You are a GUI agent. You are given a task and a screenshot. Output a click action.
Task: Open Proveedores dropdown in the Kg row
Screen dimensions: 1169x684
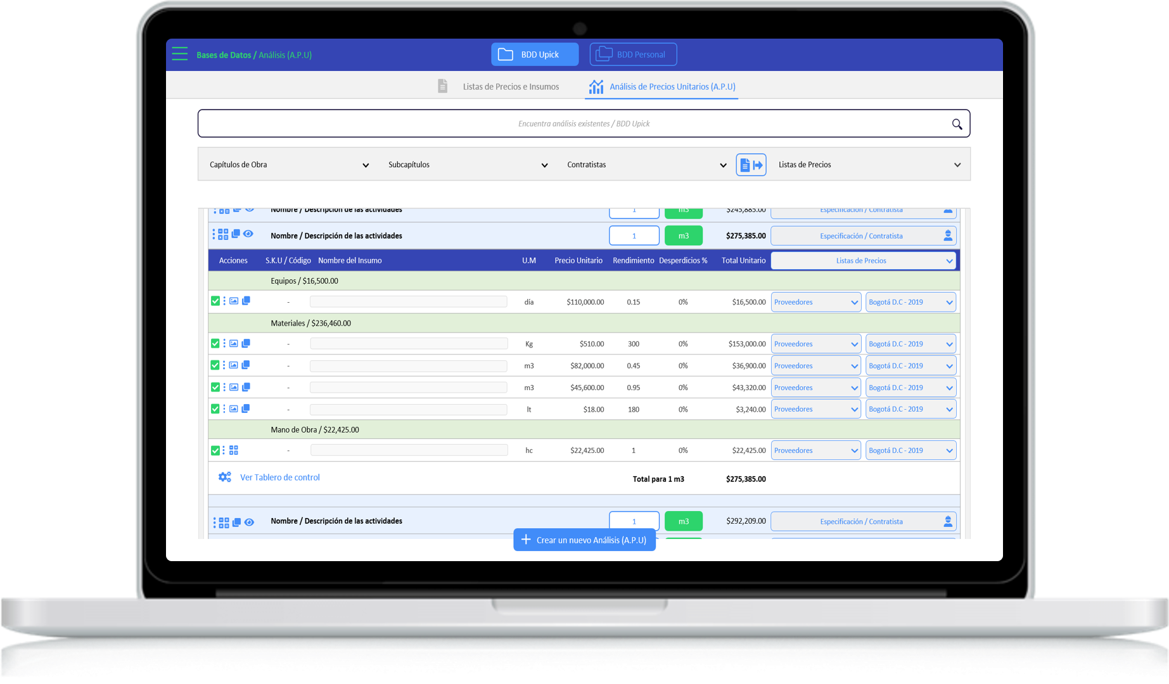pos(815,344)
